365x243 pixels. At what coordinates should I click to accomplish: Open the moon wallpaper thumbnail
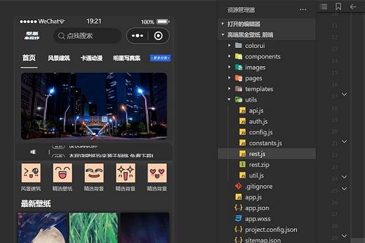(42, 228)
